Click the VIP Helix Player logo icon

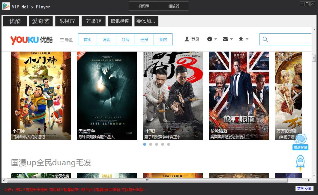click(6, 6)
